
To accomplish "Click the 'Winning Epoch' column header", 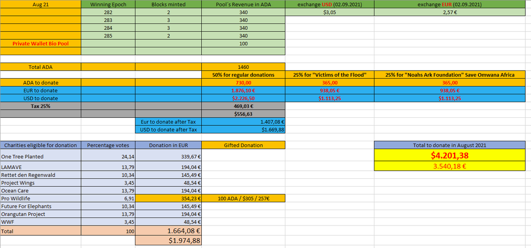I will tap(108, 4).
